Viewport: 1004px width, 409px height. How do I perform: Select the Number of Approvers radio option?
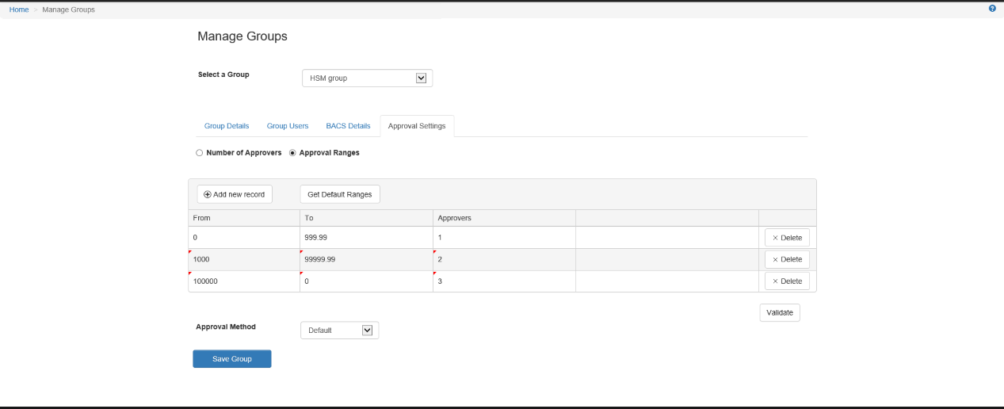[x=200, y=153]
